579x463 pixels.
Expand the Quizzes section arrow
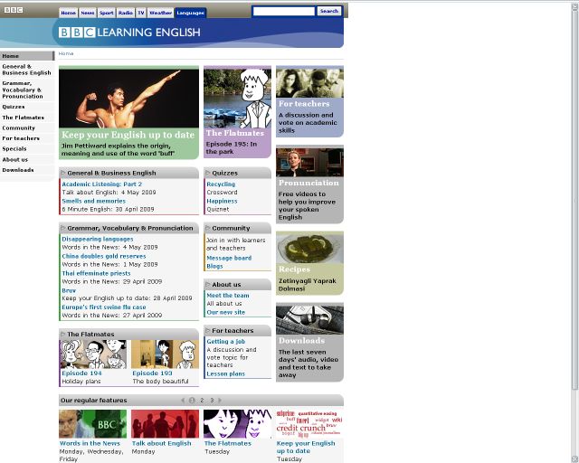207,173
